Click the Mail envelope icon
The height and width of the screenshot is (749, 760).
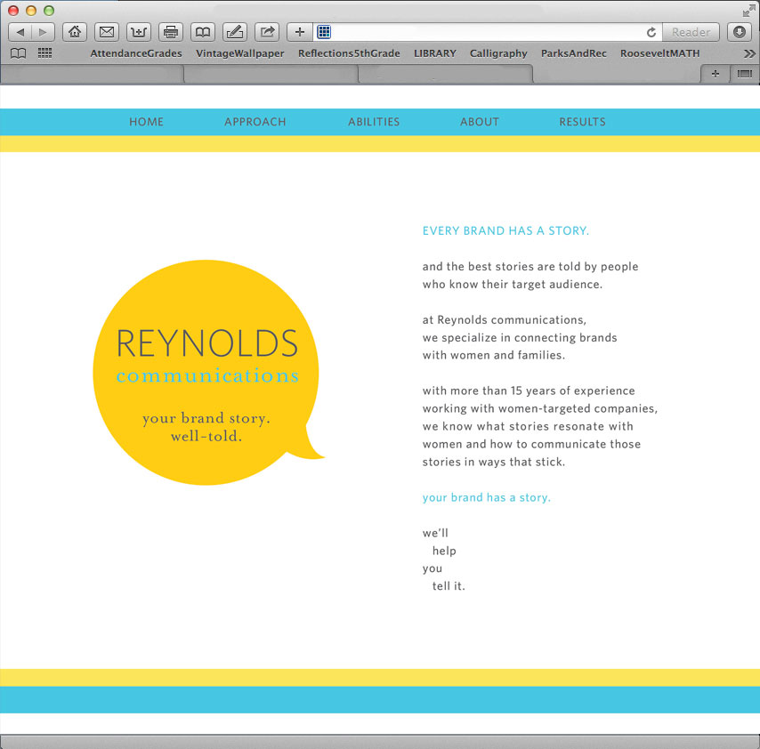[107, 32]
